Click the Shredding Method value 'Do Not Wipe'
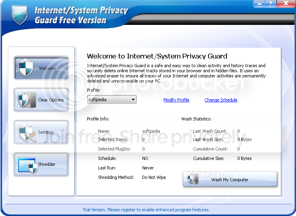Viewport: 296px width, 216px height. 154,177
